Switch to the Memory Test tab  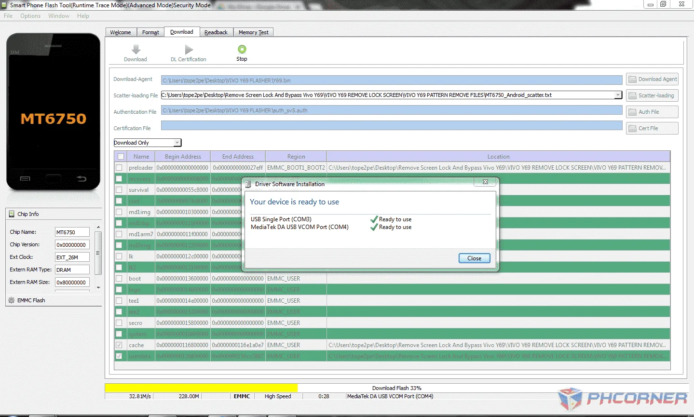point(254,32)
